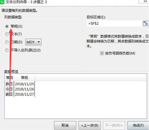Image resolution: width=149 pixels, height=130 pixels.
Task: Click the 目标区域 input field showing =$F$2
Action: coord(114,24)
